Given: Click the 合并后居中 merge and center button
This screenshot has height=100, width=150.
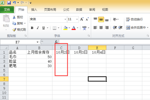Looking at the screenshot, I should pyautogui.click(x=136, y=28).
